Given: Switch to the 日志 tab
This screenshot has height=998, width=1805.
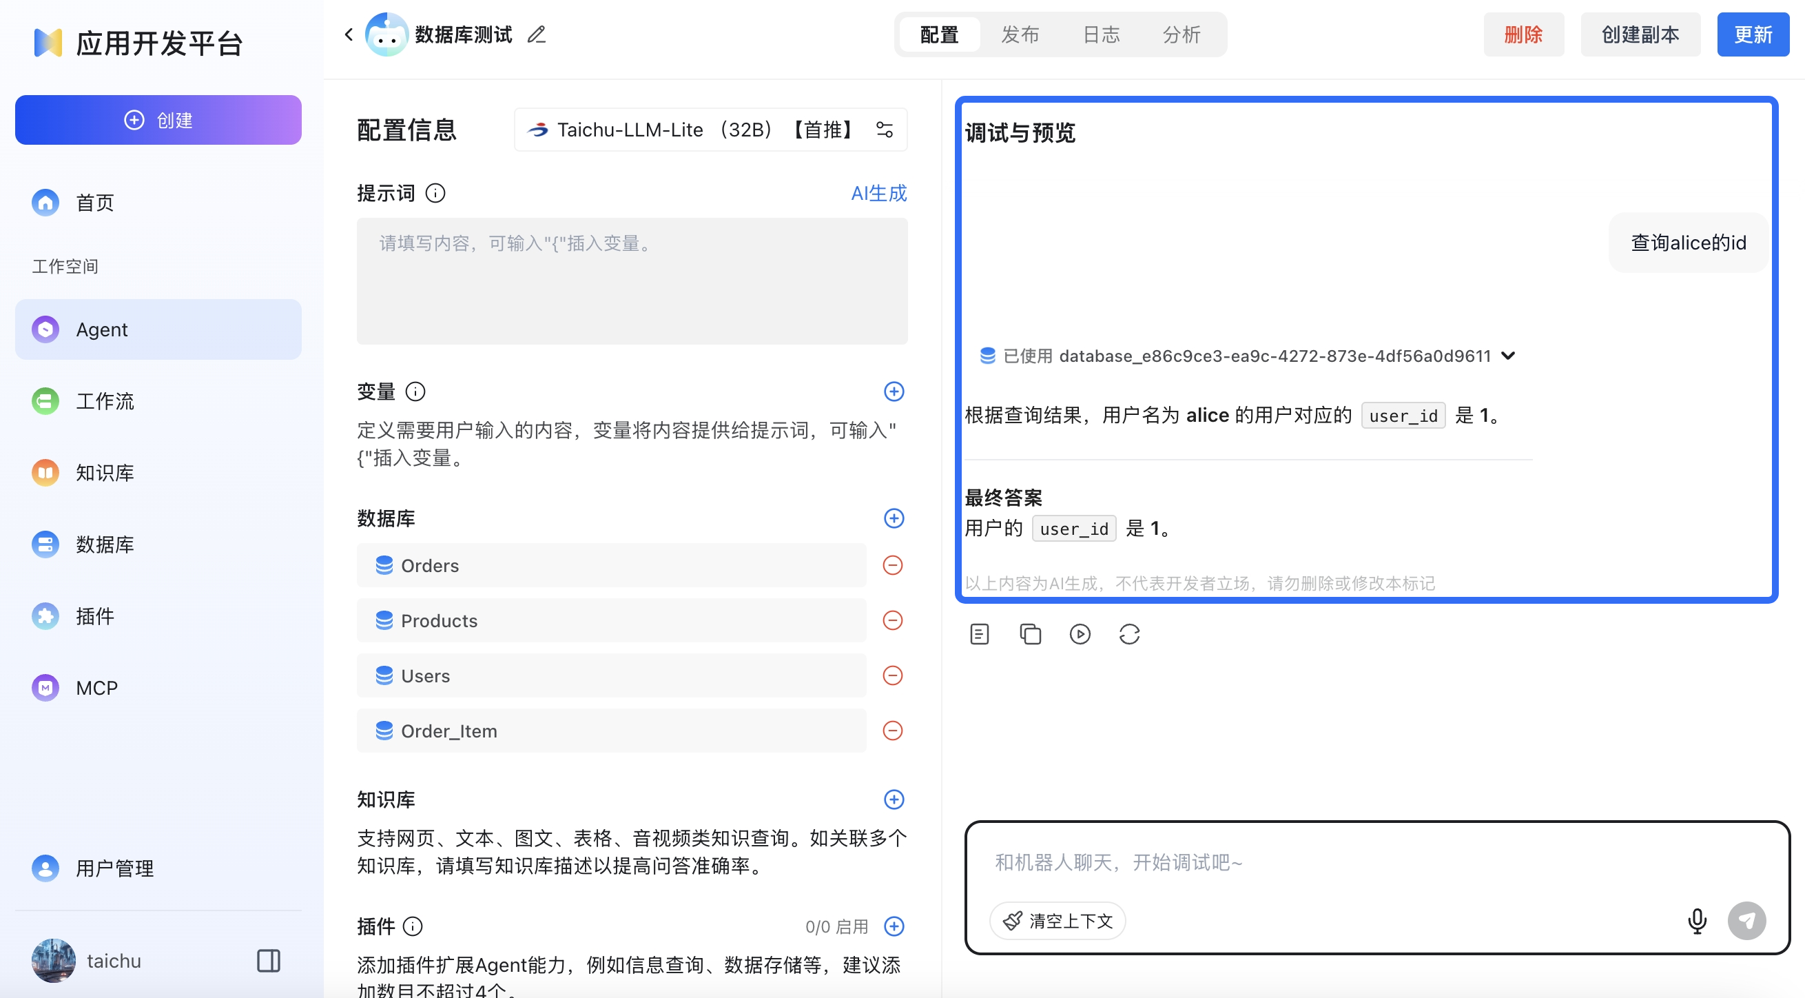Looking at the screenshot, I should (x=1101, y=34).
